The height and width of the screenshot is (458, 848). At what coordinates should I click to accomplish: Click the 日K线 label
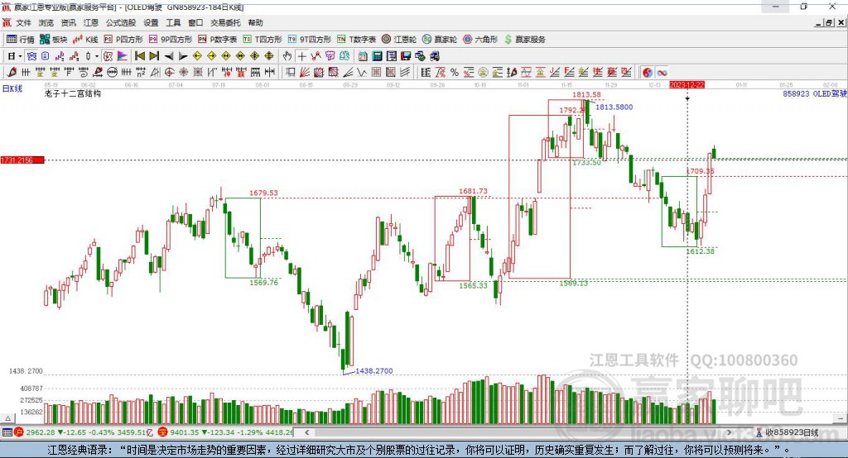pos(12,88)
